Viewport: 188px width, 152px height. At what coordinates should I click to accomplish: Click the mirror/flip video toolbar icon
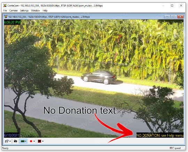click(15, 141)
